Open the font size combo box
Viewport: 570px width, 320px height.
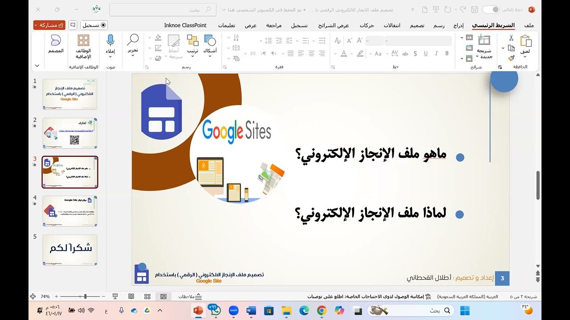(375, 41)
